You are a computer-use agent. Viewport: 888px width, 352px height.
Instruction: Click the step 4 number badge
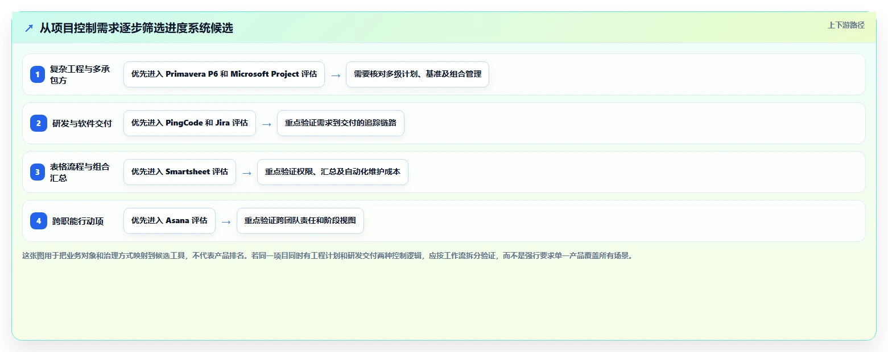pos(39,221)
